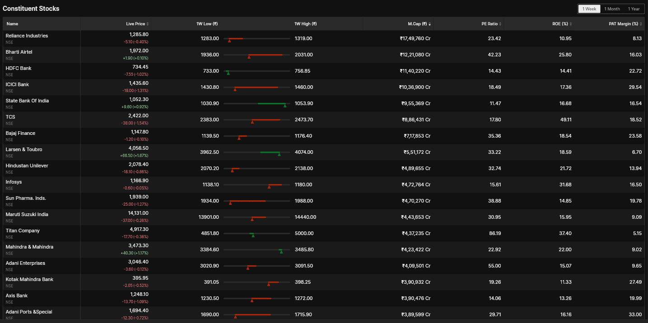
Task: Click the Sun Pharma range marker triangle
Action: (230, 203)
